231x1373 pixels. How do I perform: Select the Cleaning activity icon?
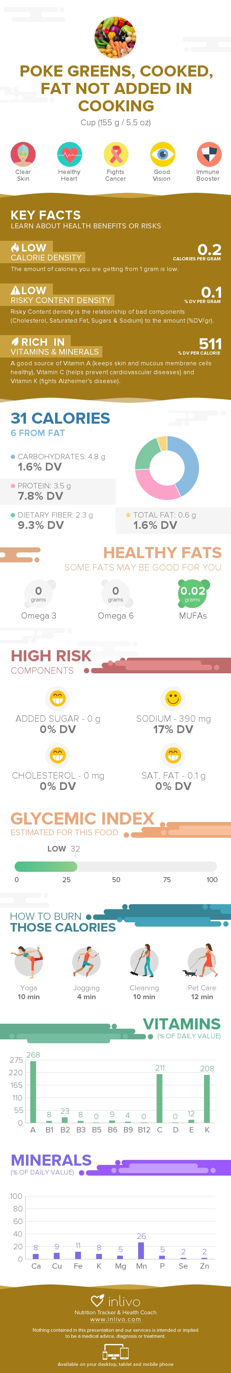(x=144, y=960)
